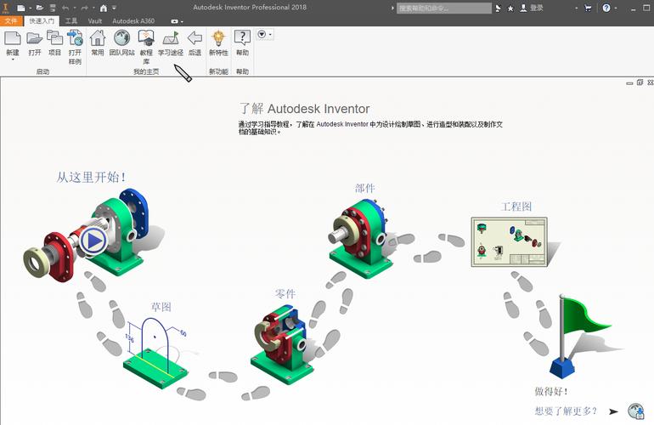The width and height of the screenshot is (654, 425).
Task: Click the globe download icon at the bottom right
Action: 636,411
